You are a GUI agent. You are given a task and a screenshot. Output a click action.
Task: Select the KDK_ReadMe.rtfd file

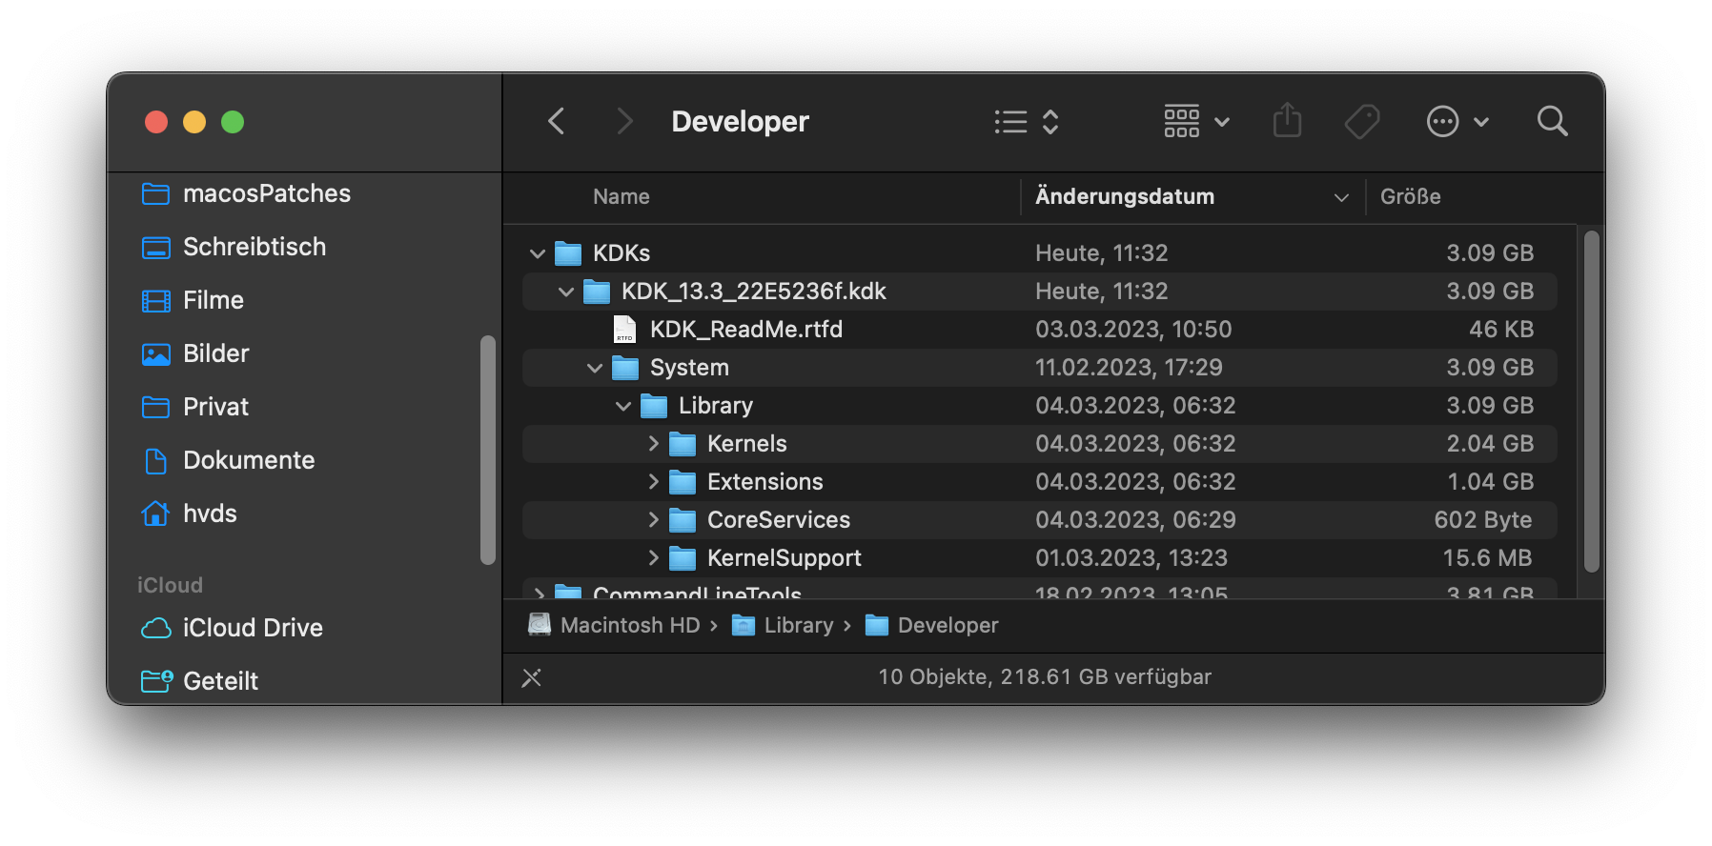click(745, 330)
